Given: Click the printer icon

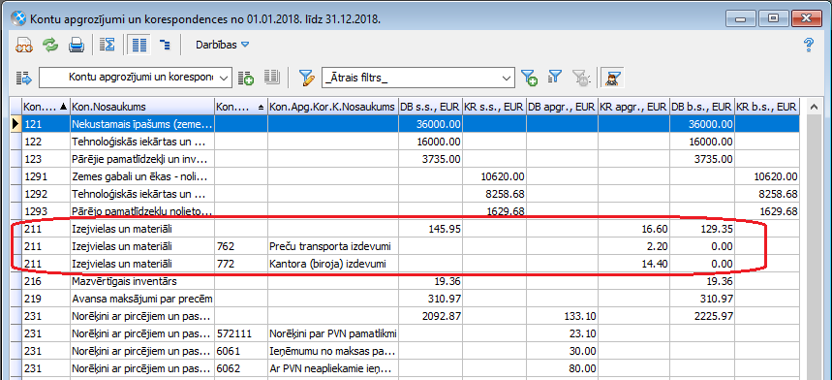Looking at the screenshot, I should (77, 46).
